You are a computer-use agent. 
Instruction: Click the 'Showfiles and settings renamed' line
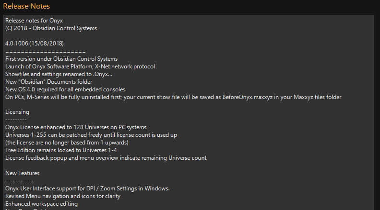tap(59, 74)
